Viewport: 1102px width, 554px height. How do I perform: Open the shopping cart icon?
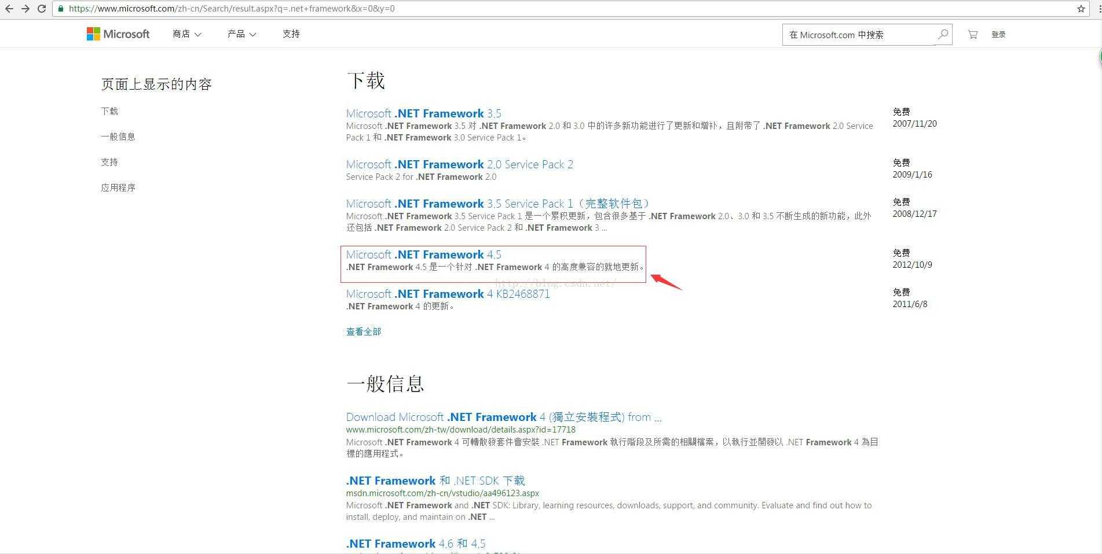pos(973,35)
